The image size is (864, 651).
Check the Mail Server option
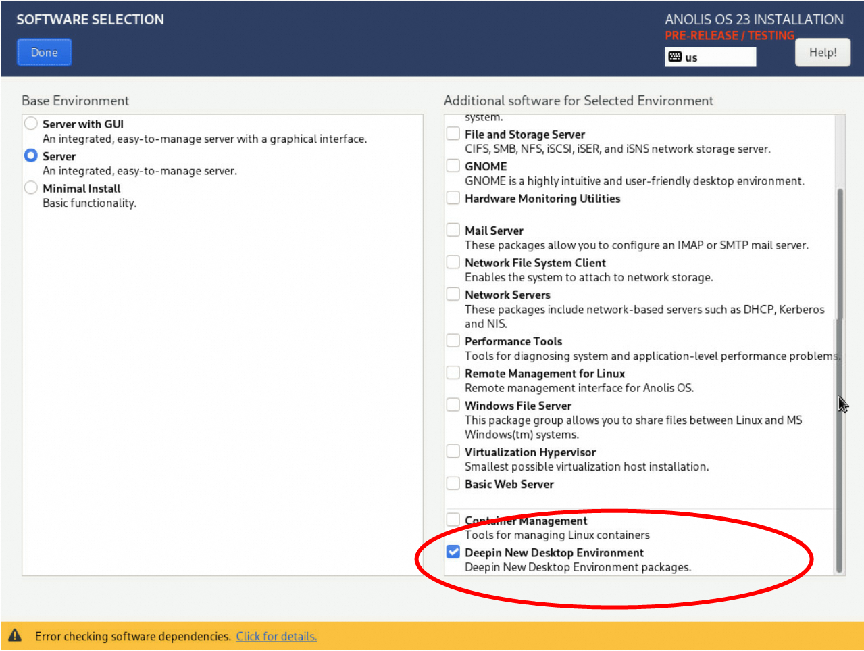pyautogui.click(x=453, y=231)
